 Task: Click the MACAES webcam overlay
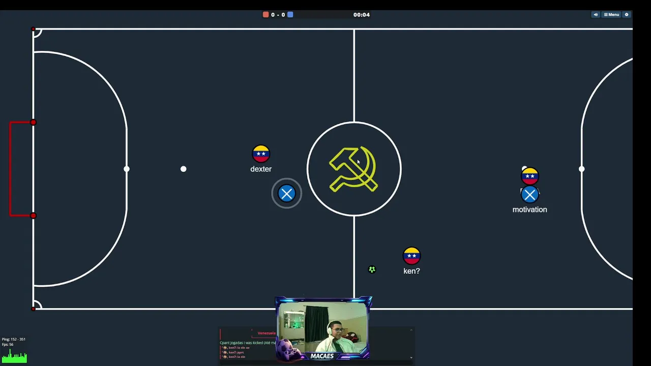pos(323,329)
